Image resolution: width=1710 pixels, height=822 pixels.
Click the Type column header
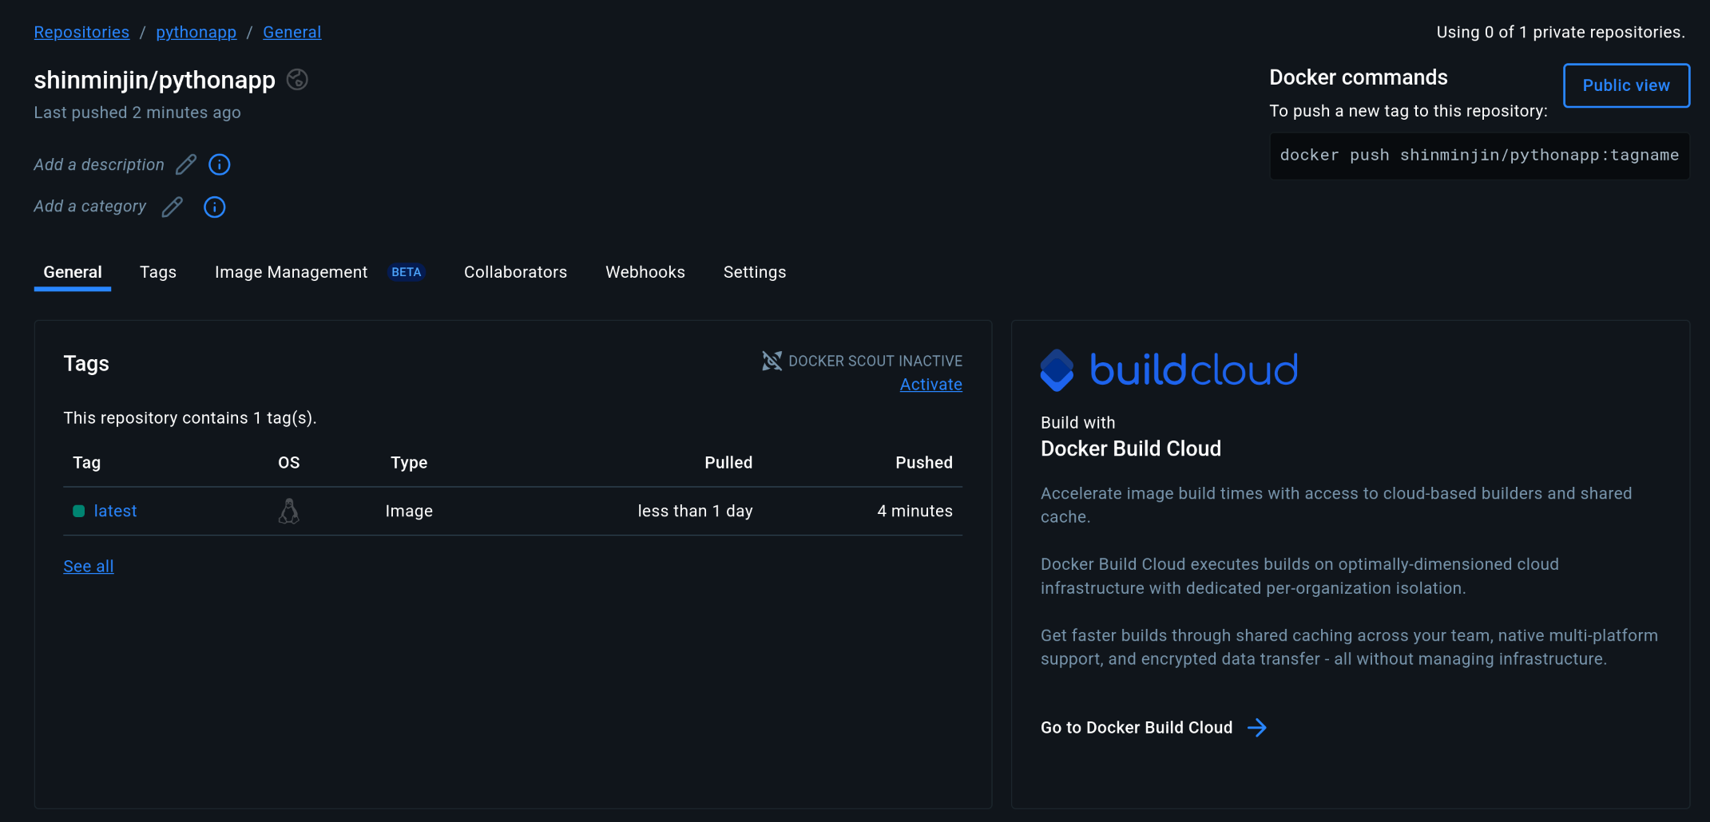(409, 463)
